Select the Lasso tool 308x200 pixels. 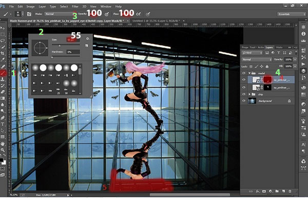(x=3, y=41)
